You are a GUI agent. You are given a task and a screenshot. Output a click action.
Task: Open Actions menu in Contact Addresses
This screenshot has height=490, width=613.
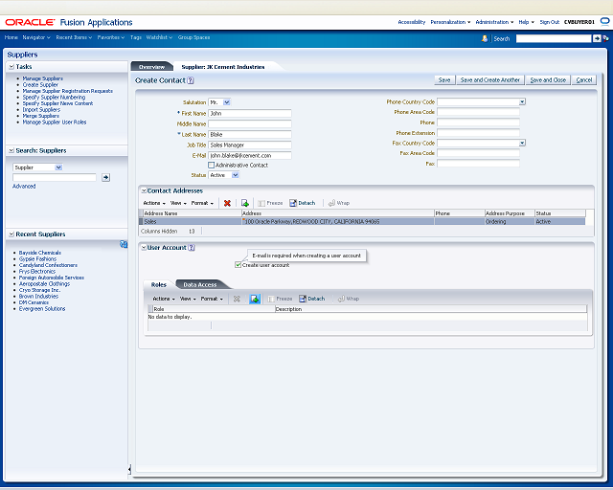click(154, 203)
